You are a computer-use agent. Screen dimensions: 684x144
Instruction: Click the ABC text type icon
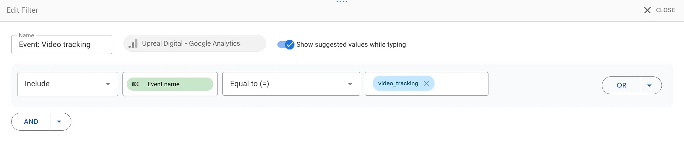point(135,84)
